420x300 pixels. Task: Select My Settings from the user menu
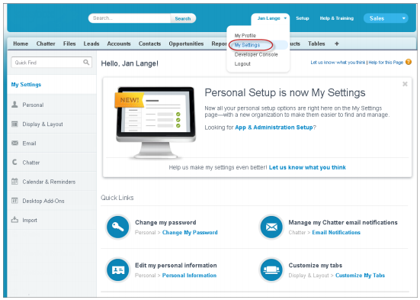pos(247,45)
